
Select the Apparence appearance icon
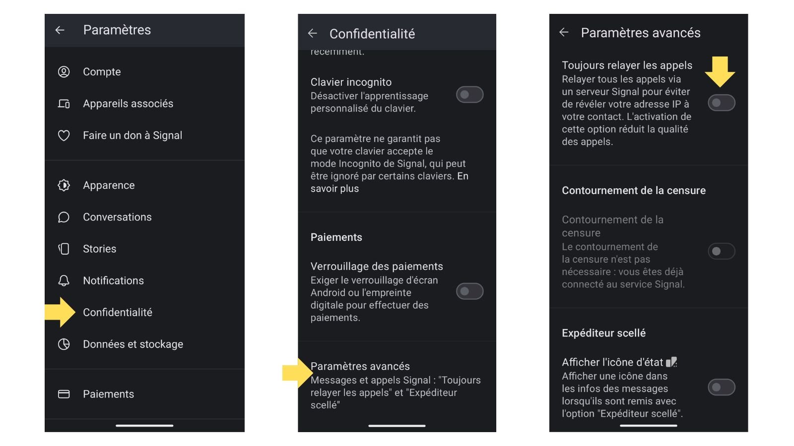tap(64, 185)
